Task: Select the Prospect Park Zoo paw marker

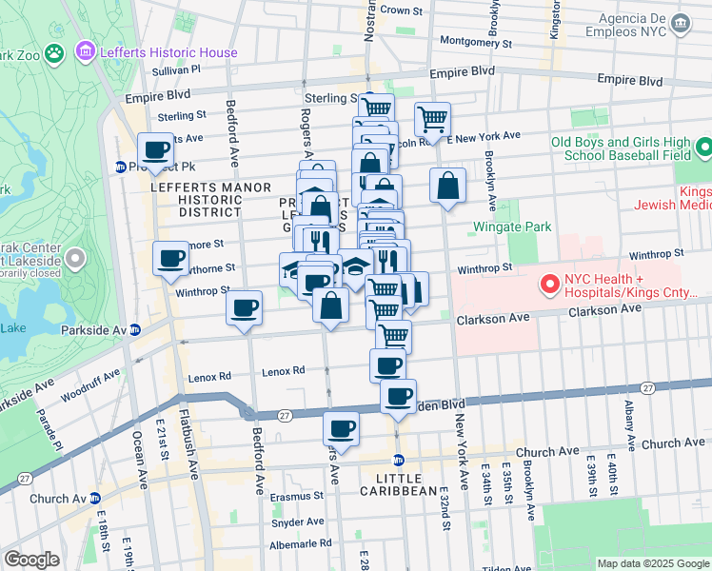Action: [x=54, y=54]
